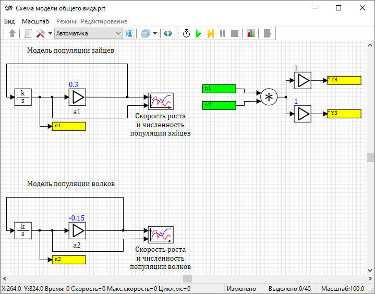Viewport: 375px width, 294px height.
Task: Select the a1 amplifier block
Action: tap(77, 97)
